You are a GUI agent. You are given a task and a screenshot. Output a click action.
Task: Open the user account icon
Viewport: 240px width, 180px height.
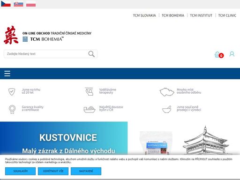point(232,54)
